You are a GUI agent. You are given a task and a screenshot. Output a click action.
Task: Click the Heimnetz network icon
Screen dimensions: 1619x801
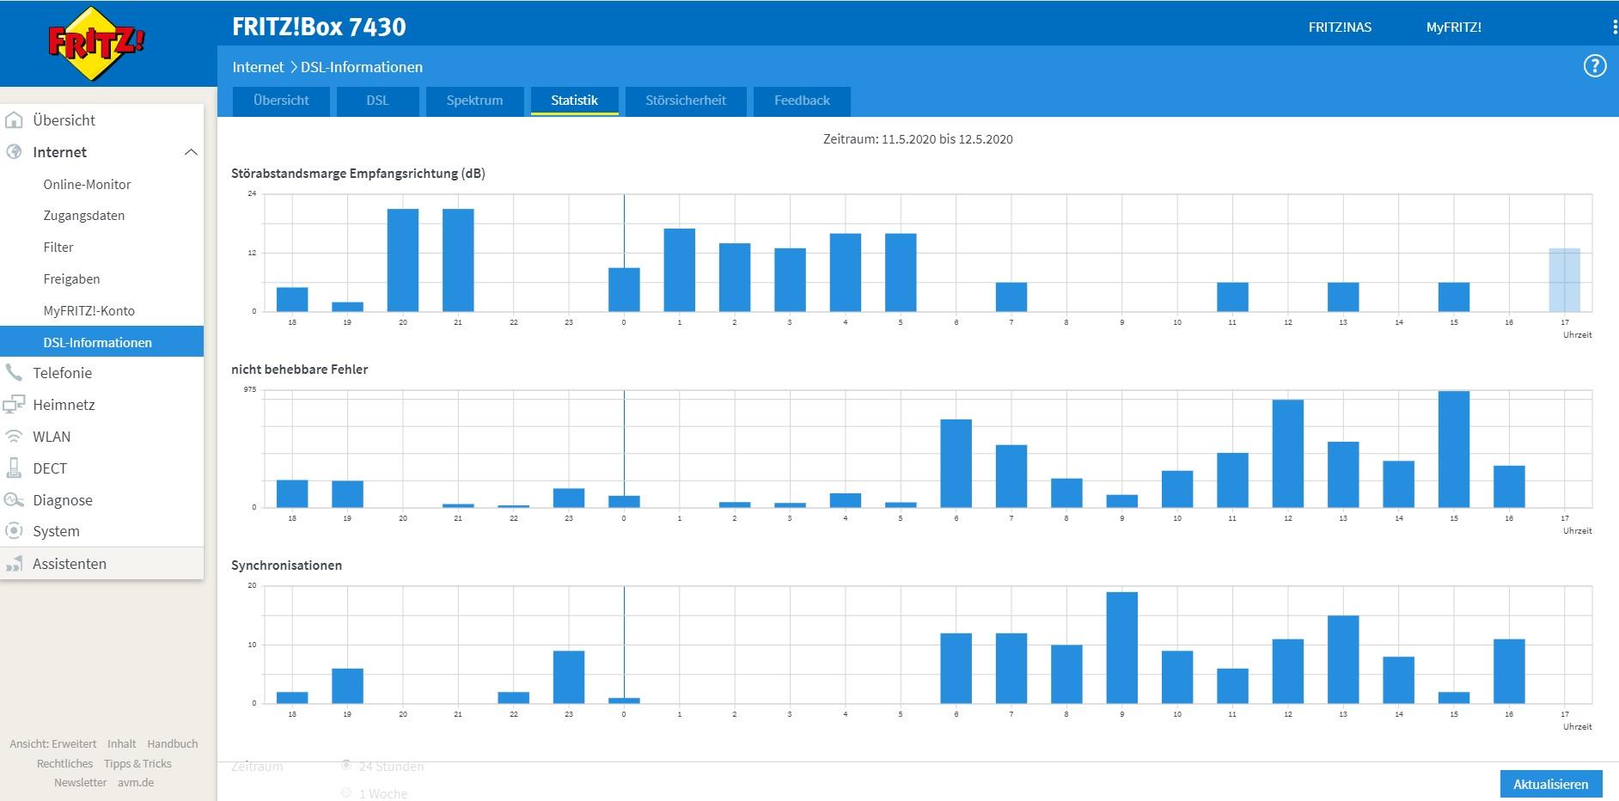coord(14,404)
